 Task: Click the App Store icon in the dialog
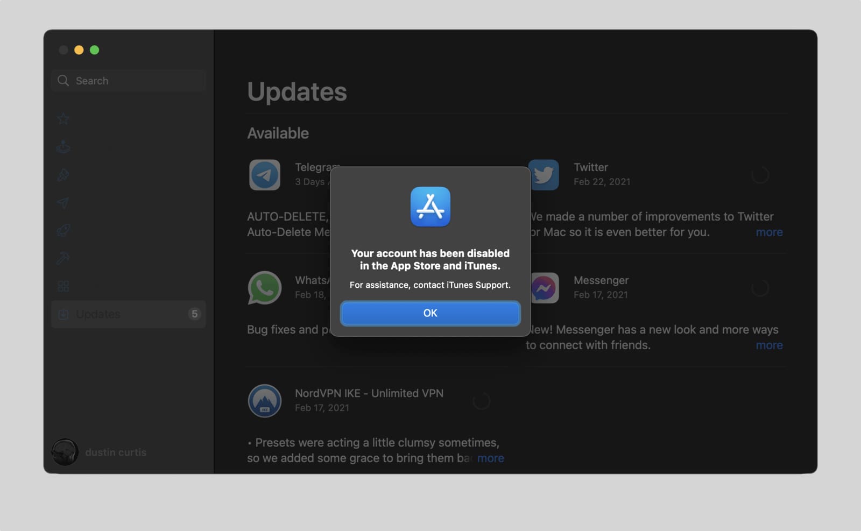tap(430, 207)
